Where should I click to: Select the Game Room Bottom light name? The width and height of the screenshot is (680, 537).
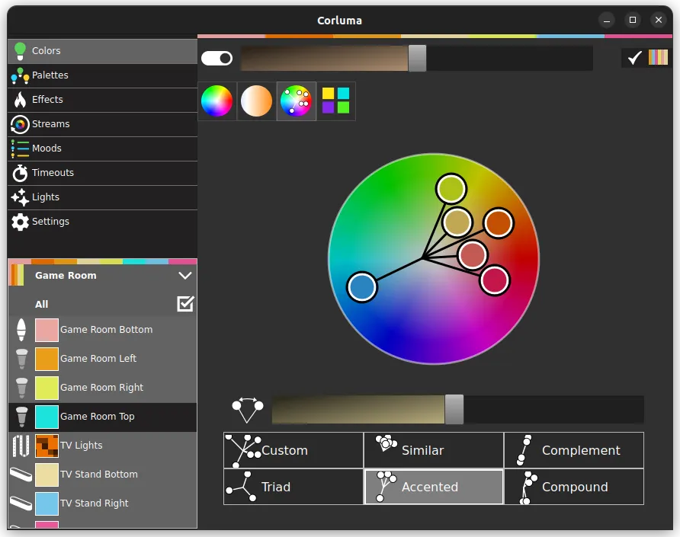click(x=106, y=330)
